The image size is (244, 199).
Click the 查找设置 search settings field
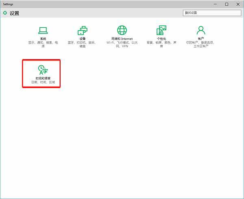(x=212, y=13)
